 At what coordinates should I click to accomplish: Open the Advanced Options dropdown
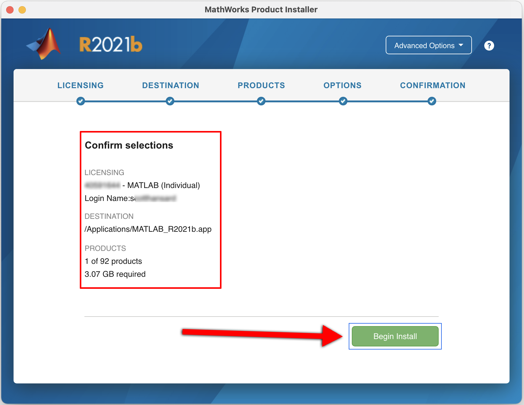[429, 45]
